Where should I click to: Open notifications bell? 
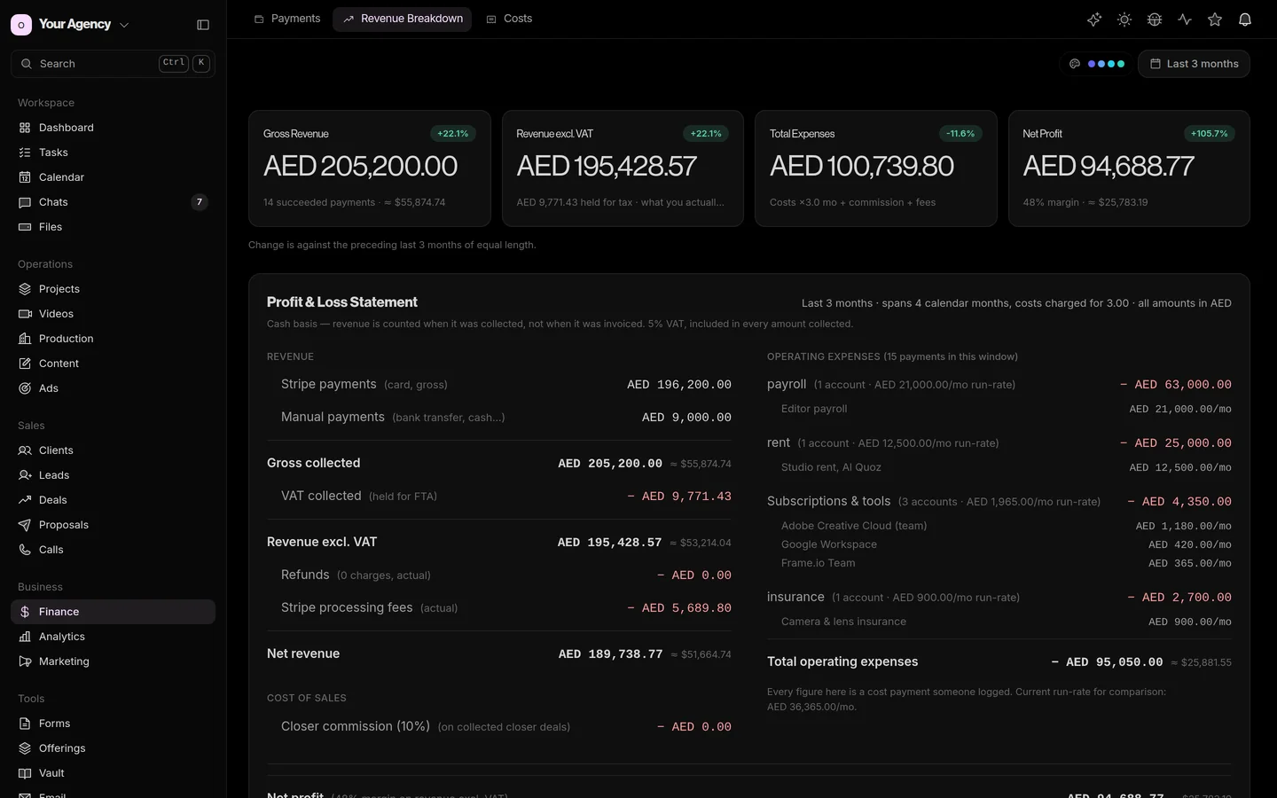[1245, 20]
